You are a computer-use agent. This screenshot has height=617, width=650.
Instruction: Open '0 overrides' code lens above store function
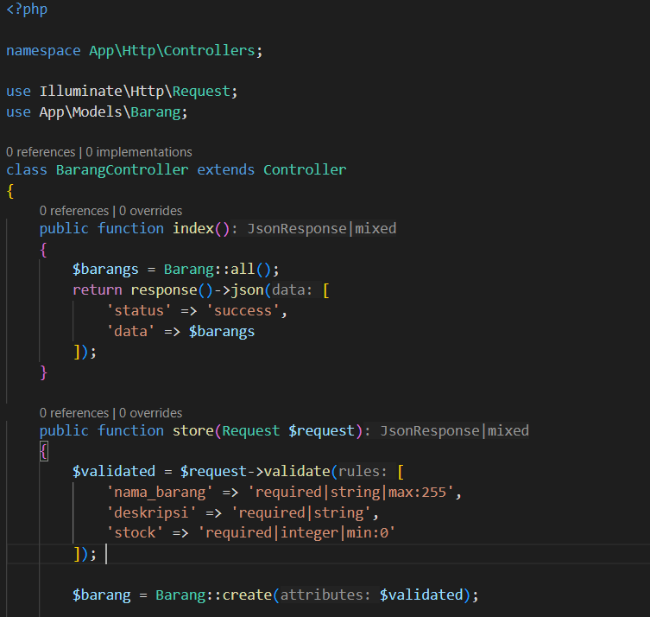point(151,412)
